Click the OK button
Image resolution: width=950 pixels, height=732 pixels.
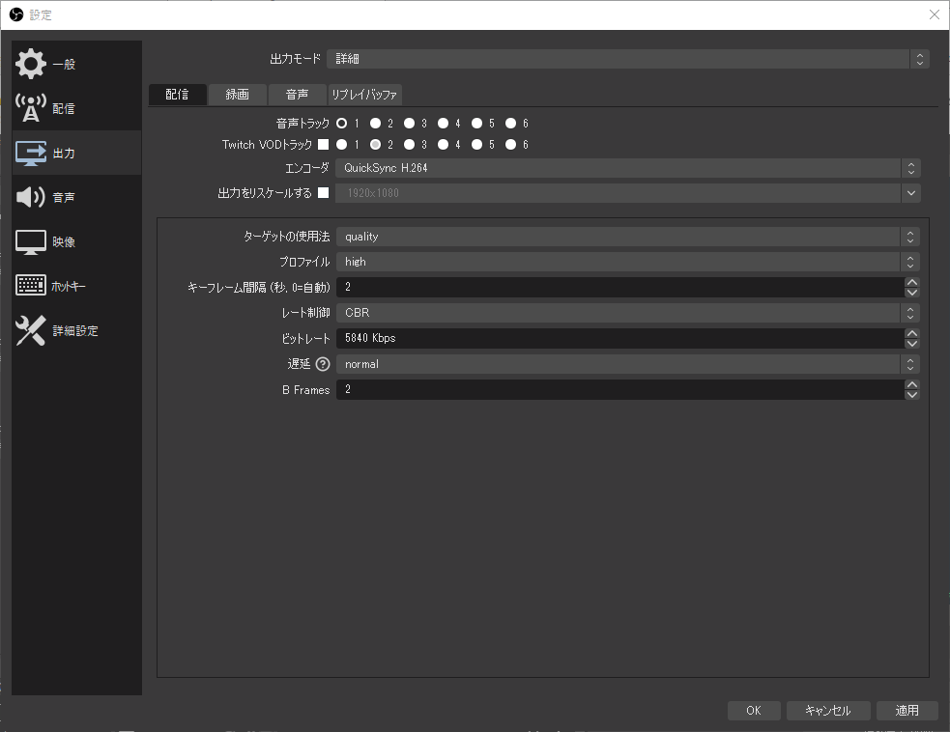click(754, 710)
